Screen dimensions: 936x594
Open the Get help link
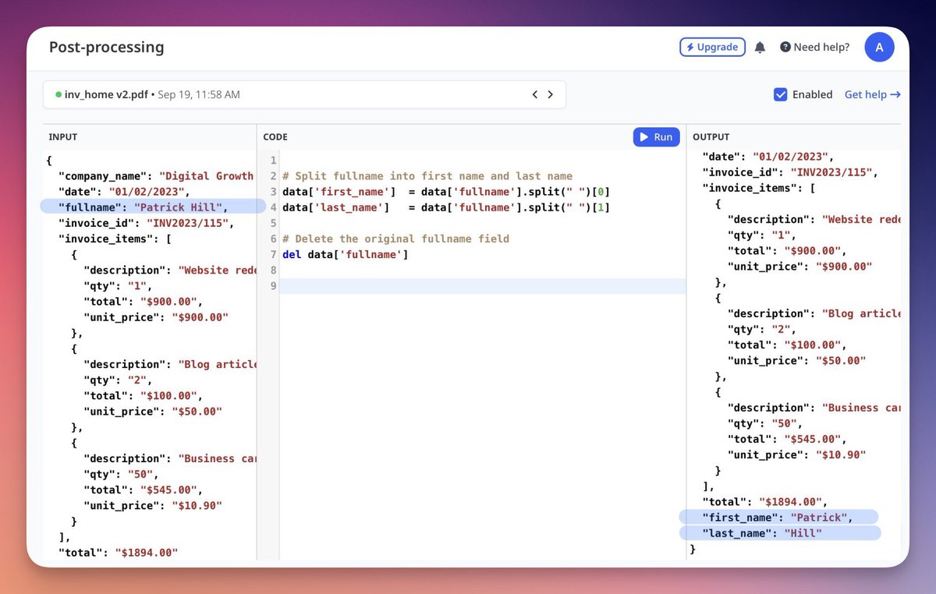point(873,94)
